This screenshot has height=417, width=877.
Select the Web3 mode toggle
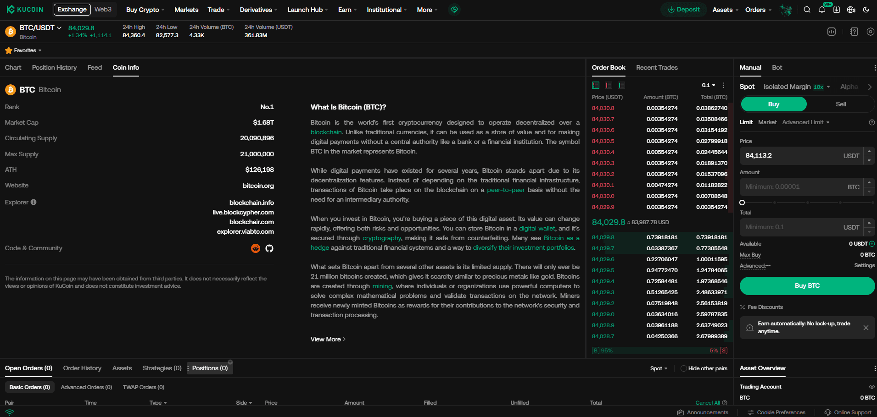click(103, 10)
